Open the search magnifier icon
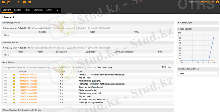 [57, 10]
